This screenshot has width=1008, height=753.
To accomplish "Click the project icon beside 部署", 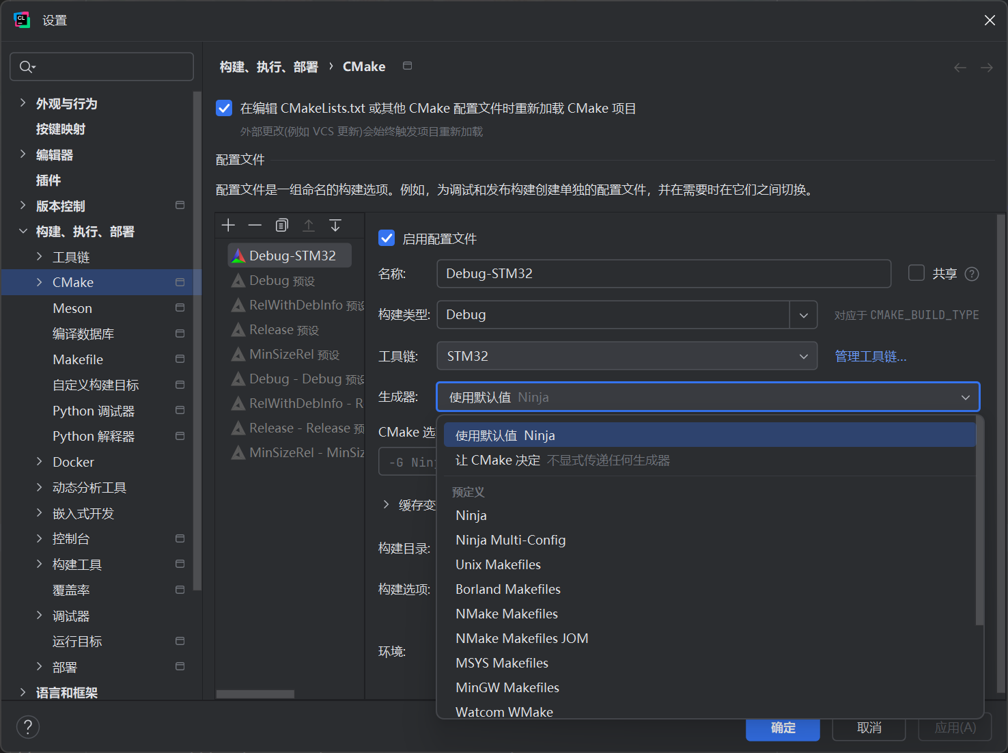I will 180,666.
